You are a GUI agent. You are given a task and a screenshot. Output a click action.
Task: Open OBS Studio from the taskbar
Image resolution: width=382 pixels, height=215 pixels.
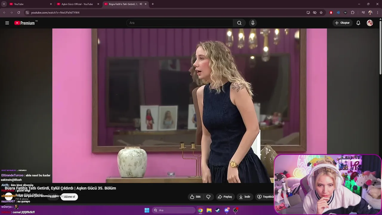tap(235, 210)
